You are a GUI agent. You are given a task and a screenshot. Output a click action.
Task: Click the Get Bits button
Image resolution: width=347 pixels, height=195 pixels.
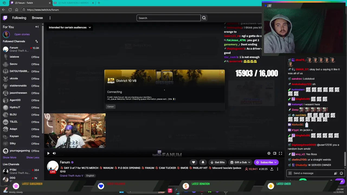pos(217,162)
